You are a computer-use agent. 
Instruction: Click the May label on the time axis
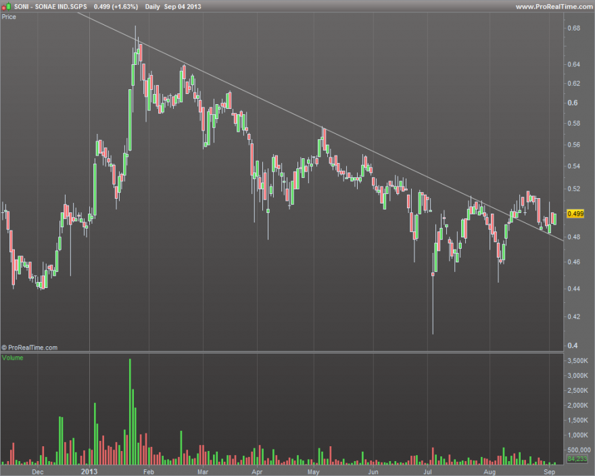314,472
